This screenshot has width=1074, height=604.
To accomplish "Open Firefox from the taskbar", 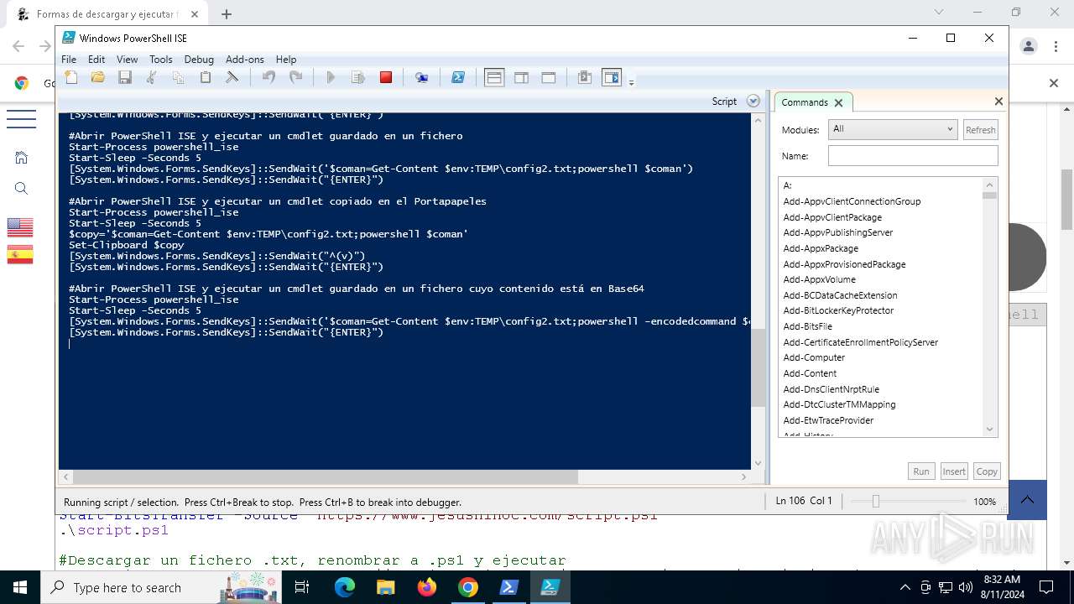I will tap(427, 587).
